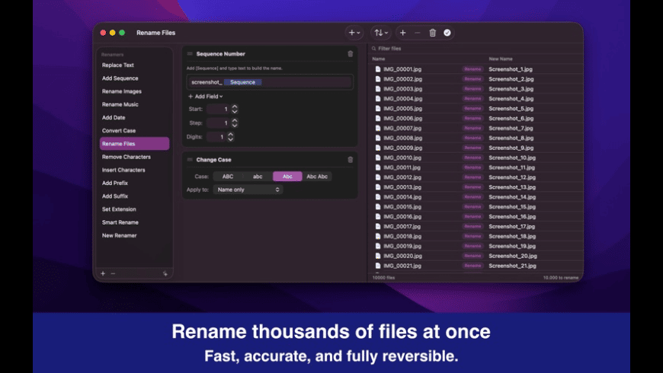Delete the Sequence Number step via trash icon

[x=350, y=53]
